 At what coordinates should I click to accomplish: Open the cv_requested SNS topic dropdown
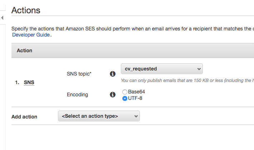tap(162, 69)
